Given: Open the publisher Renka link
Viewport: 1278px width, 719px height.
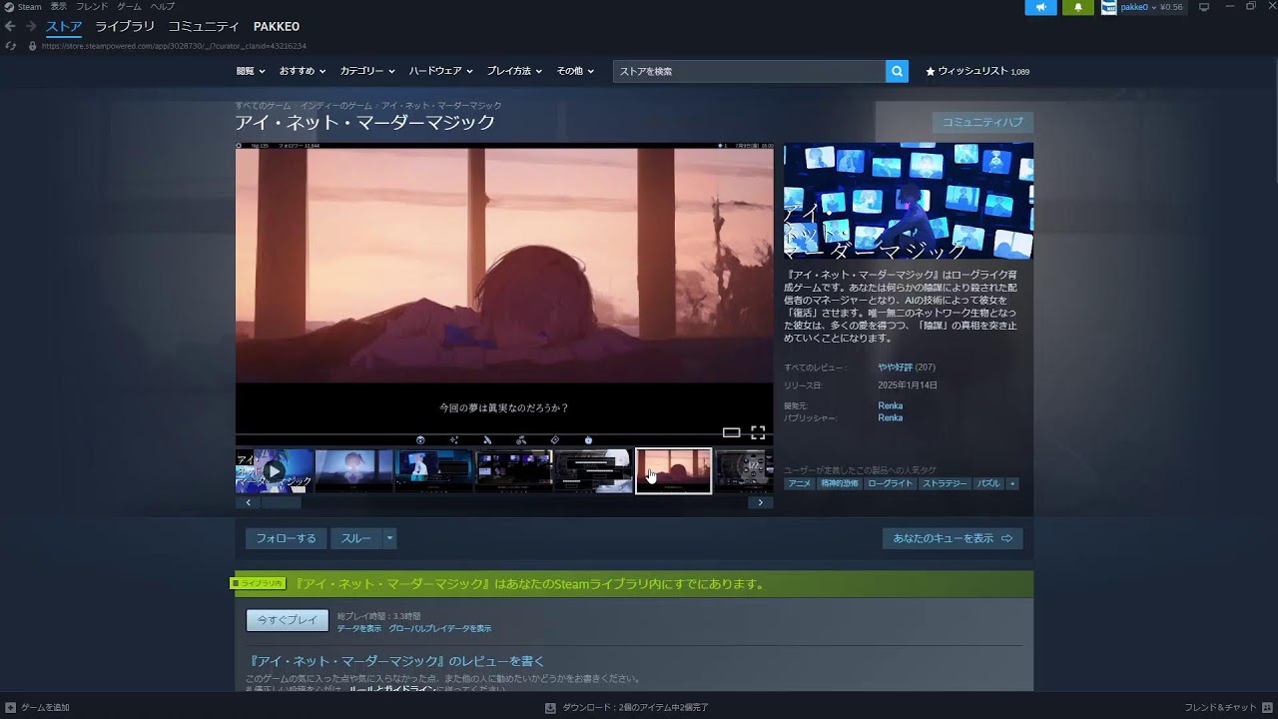Looking at the screenshot, I should pos(891,417).
